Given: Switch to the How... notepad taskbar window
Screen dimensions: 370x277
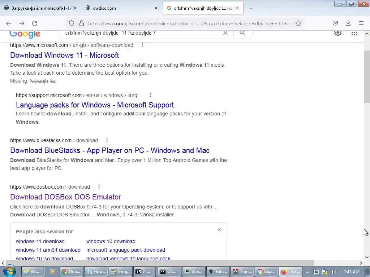Looking at the screenshot, I should click(96, 272).
